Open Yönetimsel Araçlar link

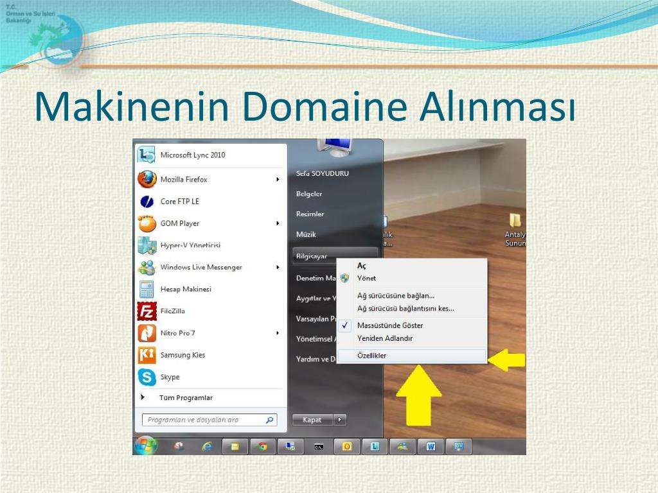point(316,339)
